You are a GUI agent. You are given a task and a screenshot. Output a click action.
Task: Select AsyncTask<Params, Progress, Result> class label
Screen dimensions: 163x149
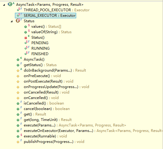click(x=50, y=5)
